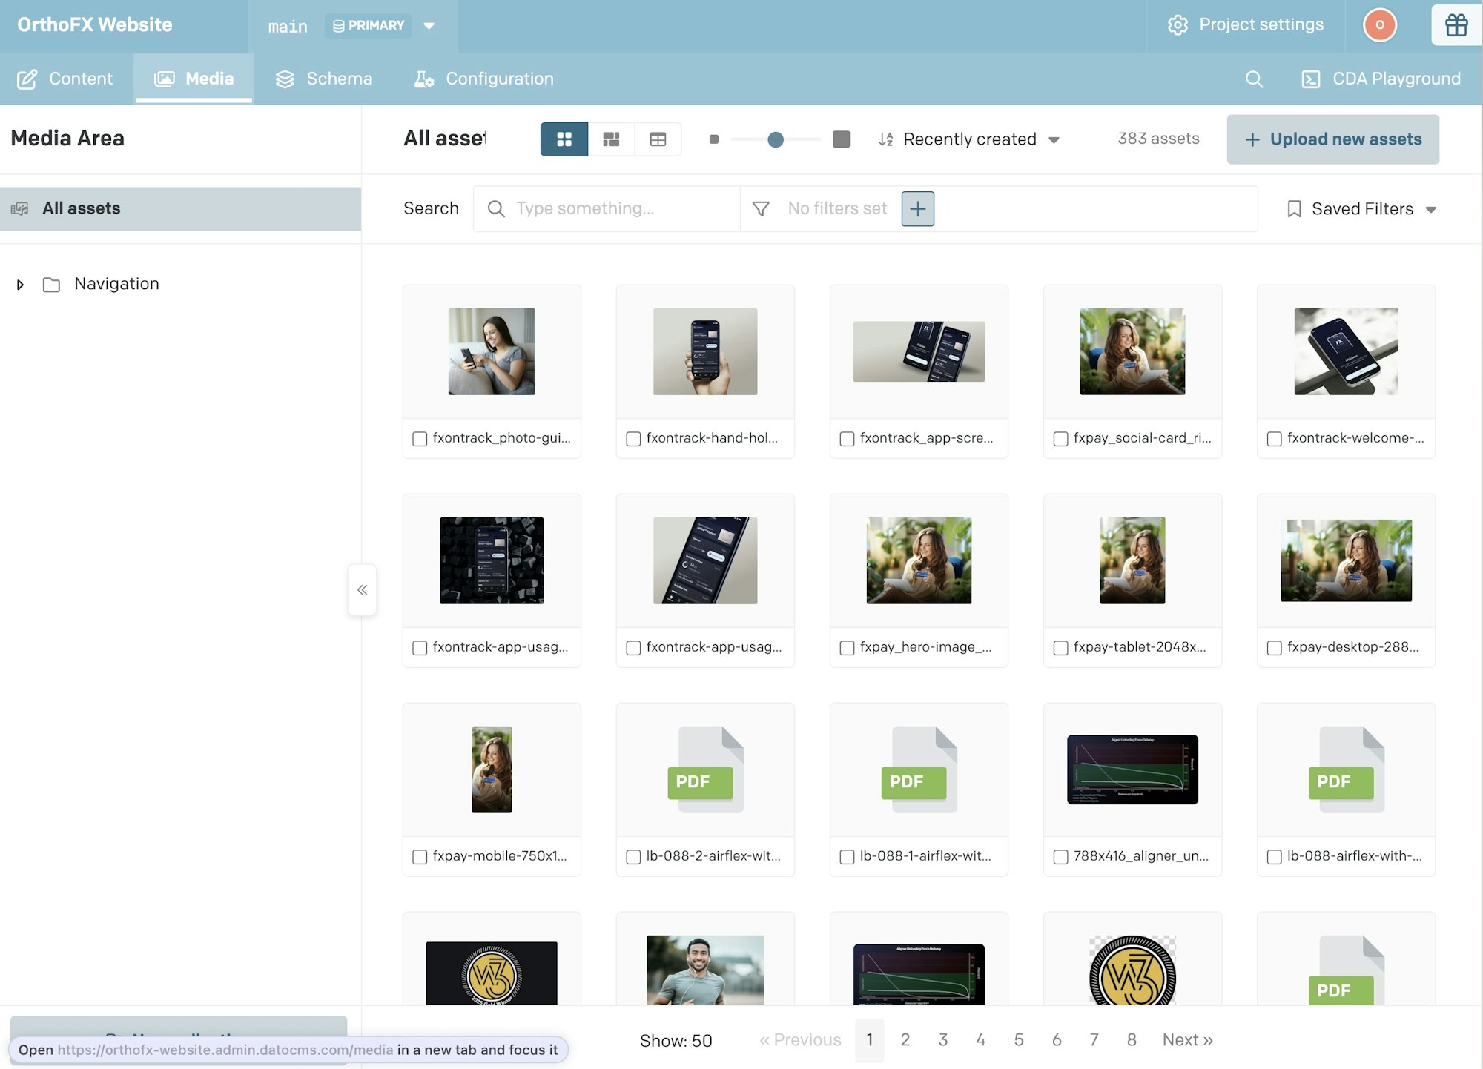
Task: Open the orange user avatar
Action: (x=1379, y=25)
